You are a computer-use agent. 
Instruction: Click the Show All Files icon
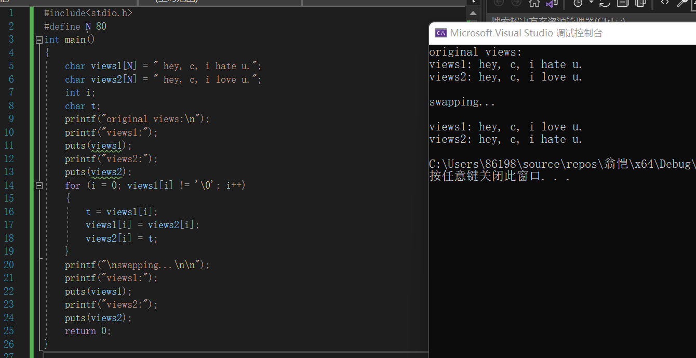point(640,4)
